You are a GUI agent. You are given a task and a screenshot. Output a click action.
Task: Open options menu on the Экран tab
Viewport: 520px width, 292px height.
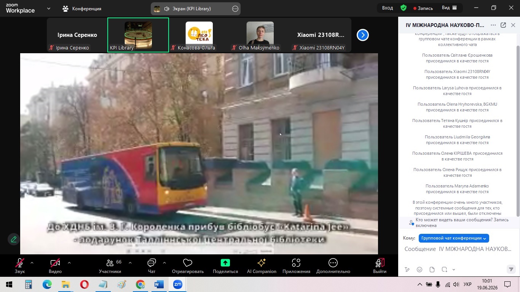click(x=235, y=9)
